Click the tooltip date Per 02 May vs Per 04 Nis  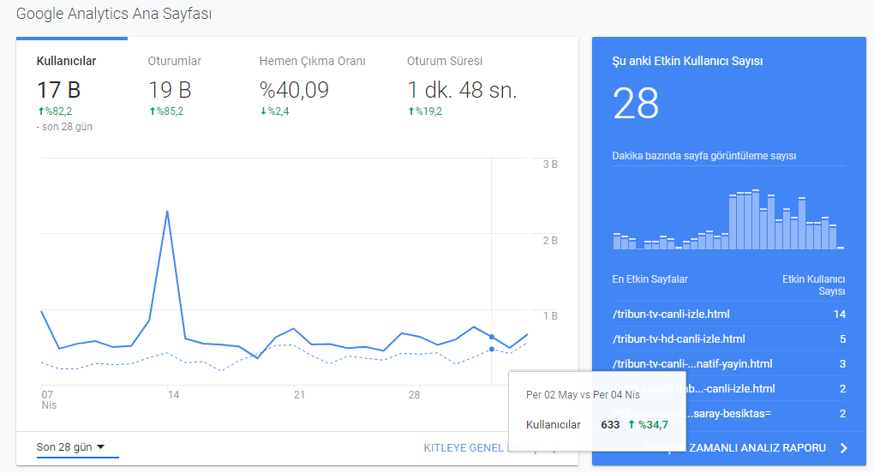(583, 395)
